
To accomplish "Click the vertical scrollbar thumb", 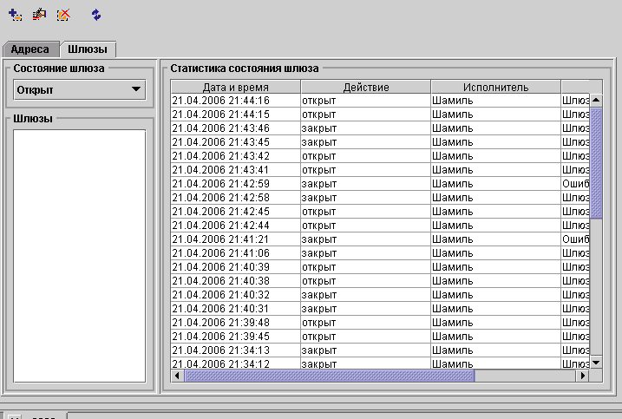I will 596,160.
